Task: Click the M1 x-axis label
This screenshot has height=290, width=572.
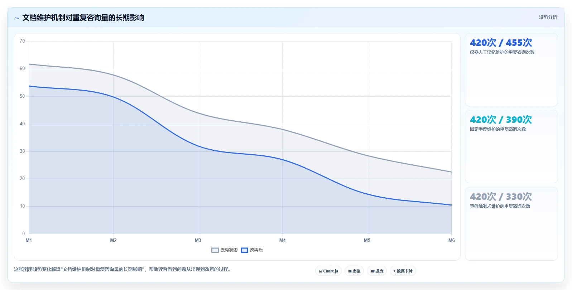Action: pyautogui.click(x=29, y=240)
